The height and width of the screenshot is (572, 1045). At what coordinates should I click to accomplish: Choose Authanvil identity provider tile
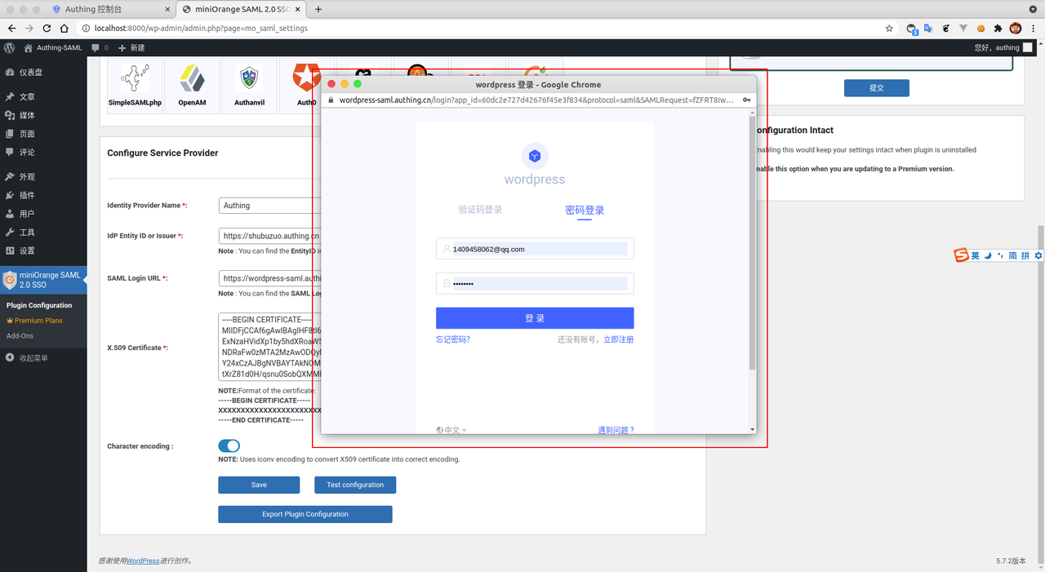point(249,85)
